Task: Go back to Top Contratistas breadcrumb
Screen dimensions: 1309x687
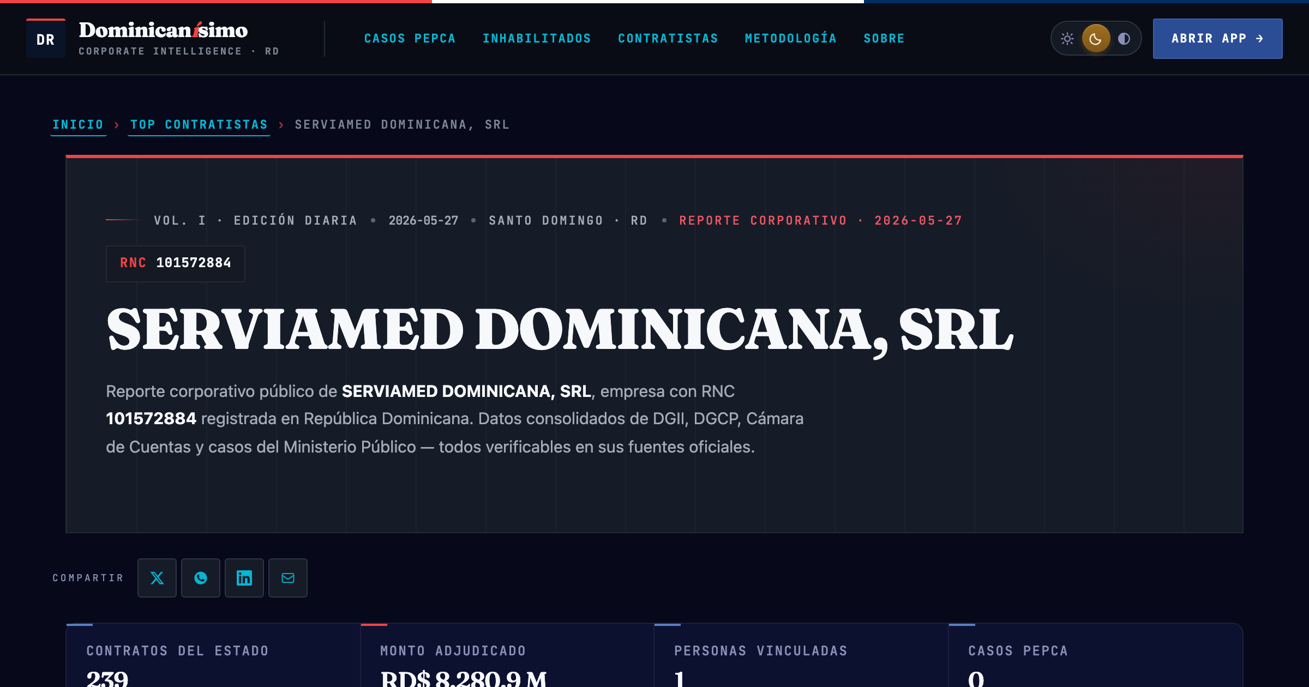Action: click(x=199, y=125)
